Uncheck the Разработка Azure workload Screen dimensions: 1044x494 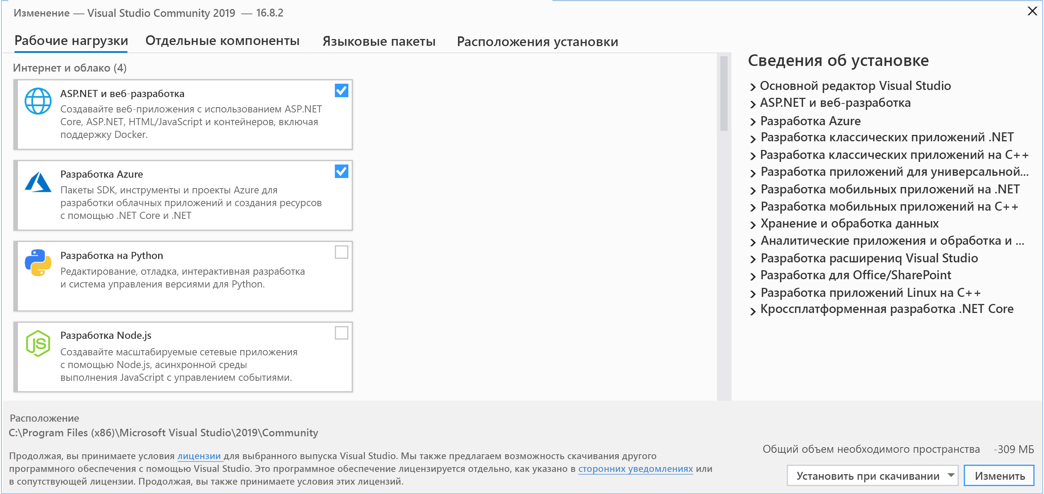[341, 171]
